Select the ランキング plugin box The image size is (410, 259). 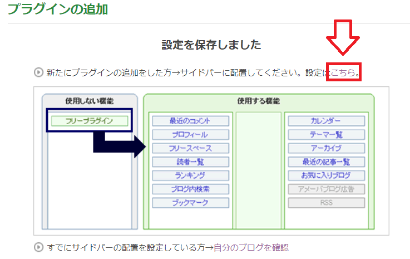click(190, 175)
